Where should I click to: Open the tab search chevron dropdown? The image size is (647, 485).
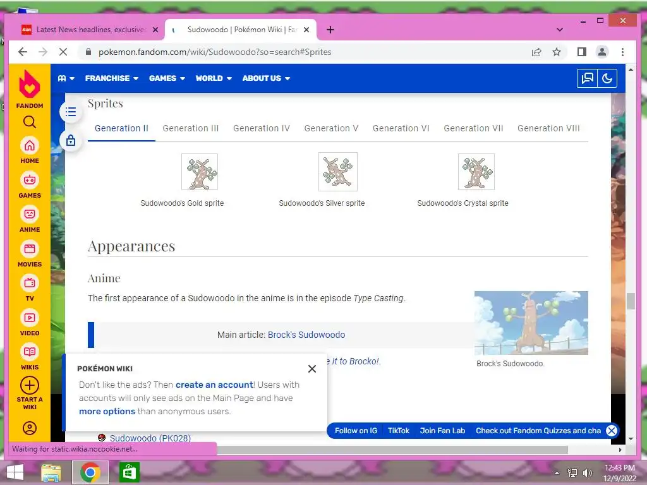point(560,30)
